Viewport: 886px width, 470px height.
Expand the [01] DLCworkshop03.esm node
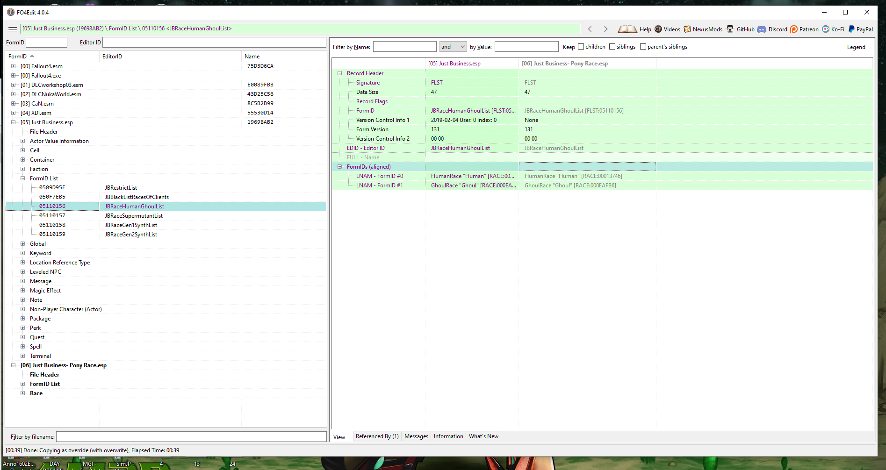coord(14,85)
